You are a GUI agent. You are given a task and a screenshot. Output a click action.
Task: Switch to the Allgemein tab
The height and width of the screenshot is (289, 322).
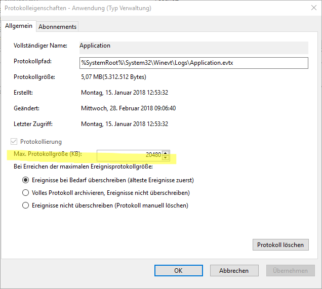pos(19,26)
